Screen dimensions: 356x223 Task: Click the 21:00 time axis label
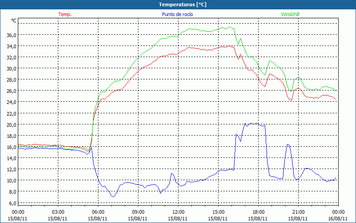(298, 212)
